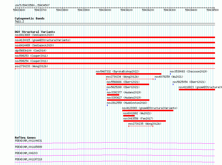Click the chr5:59433580..59434507 region label
The image size is (222, 165).
(x=32, y=5)
